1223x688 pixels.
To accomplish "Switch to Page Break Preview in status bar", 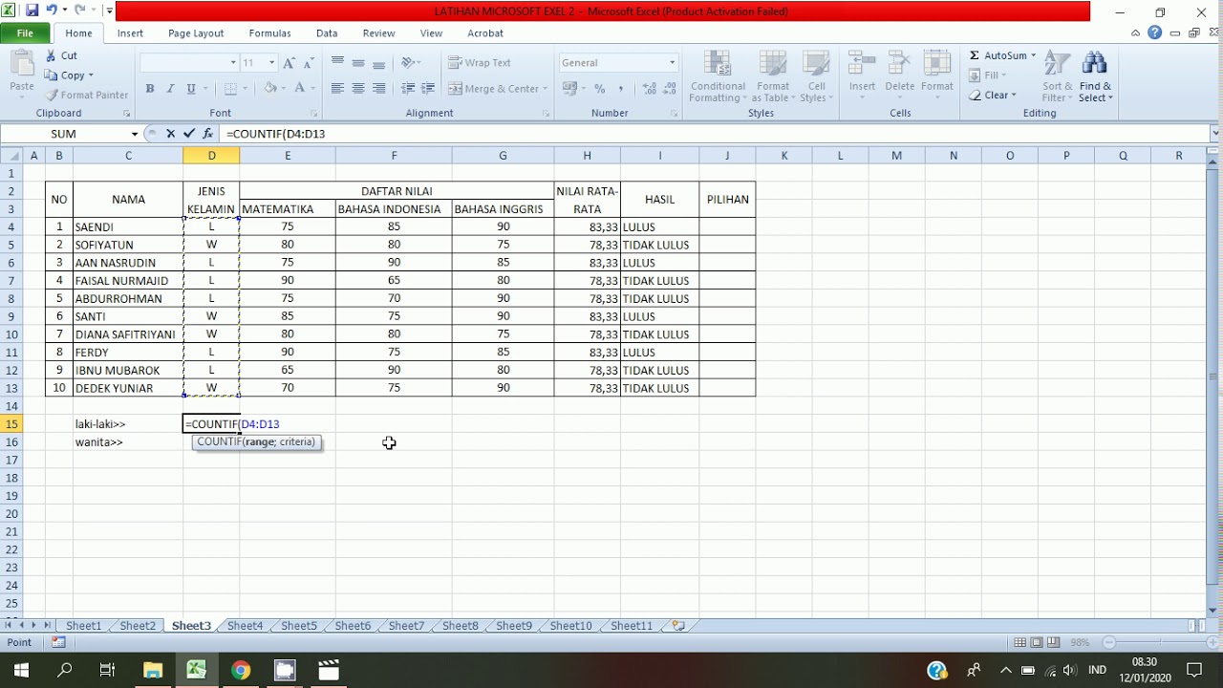I will click(1054, 642).
